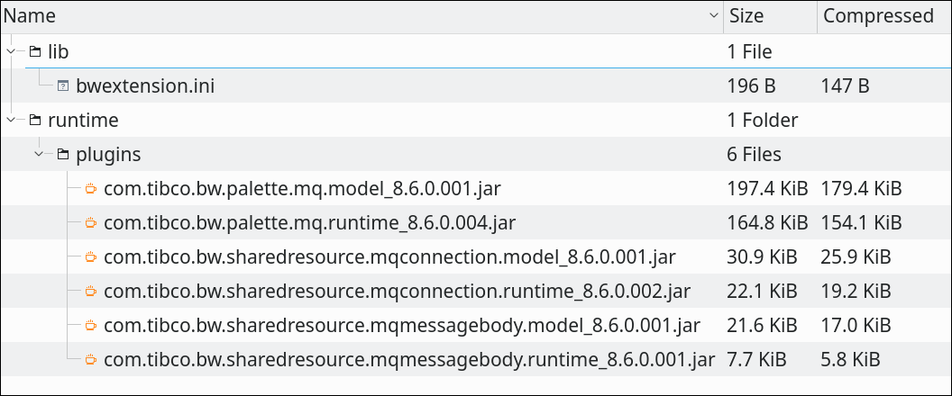Click the lib folder icon

click(35, 52)
